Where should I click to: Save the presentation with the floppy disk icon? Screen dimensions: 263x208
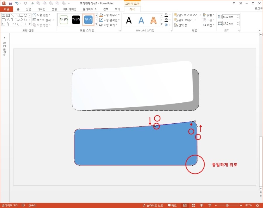point(11,3)
